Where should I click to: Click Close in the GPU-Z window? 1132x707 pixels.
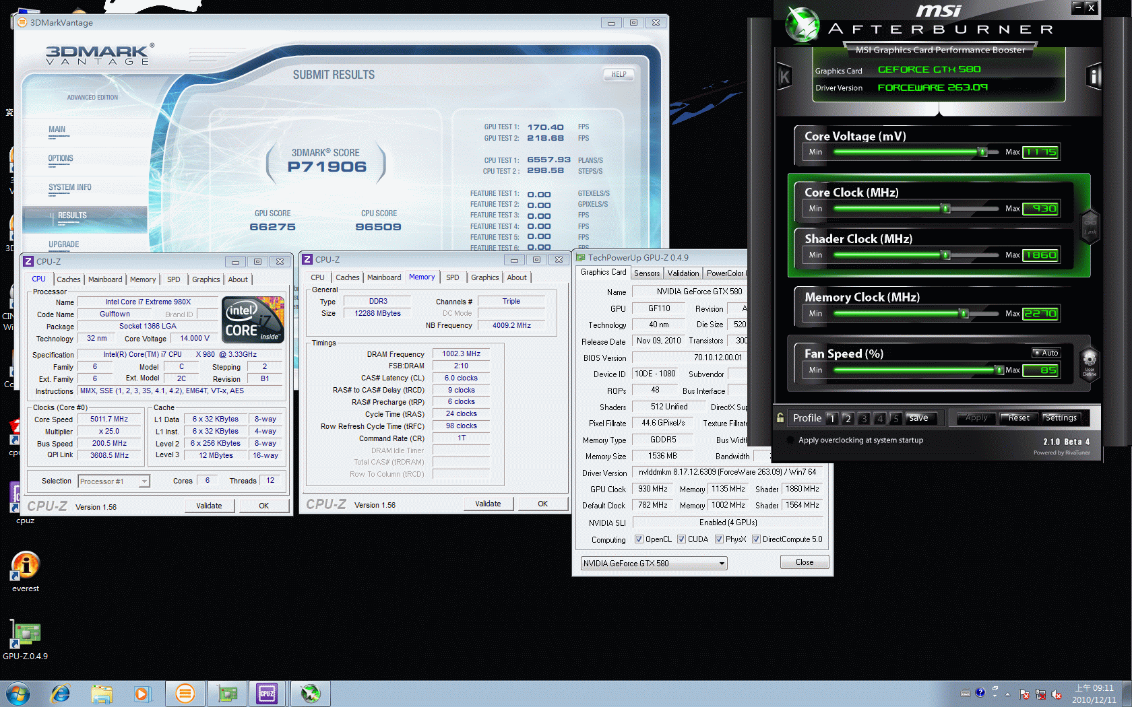pyautogui.click(x=805, y=562)
